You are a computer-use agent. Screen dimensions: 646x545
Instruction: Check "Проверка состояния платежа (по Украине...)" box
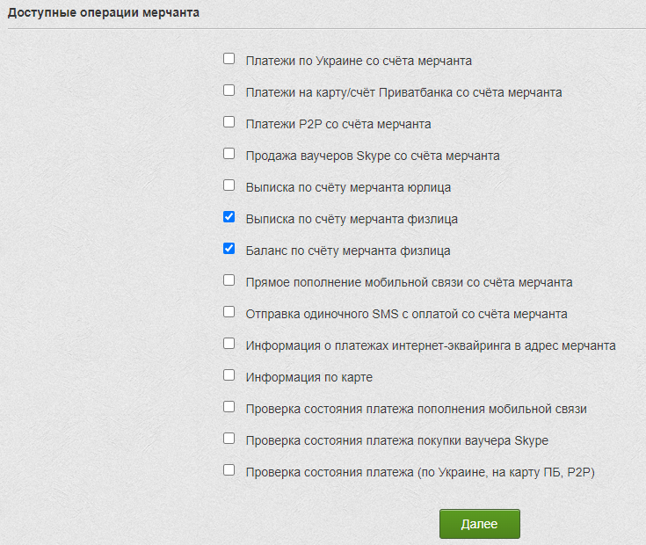229,470
